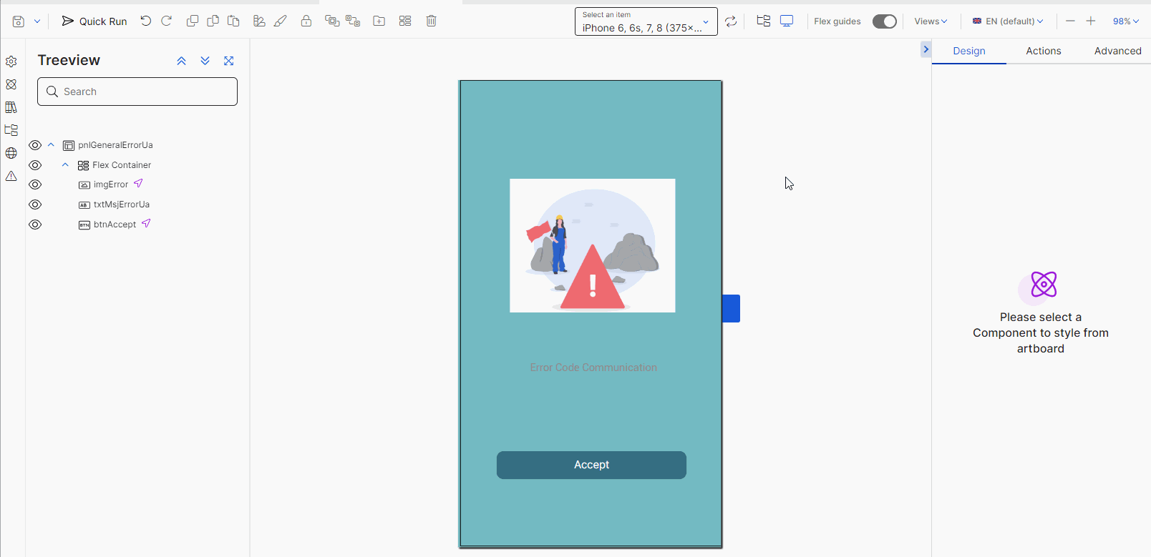Open the globe icon in left sidebar
Viewport: 1151px width, 557px height.
click(11, 153)
